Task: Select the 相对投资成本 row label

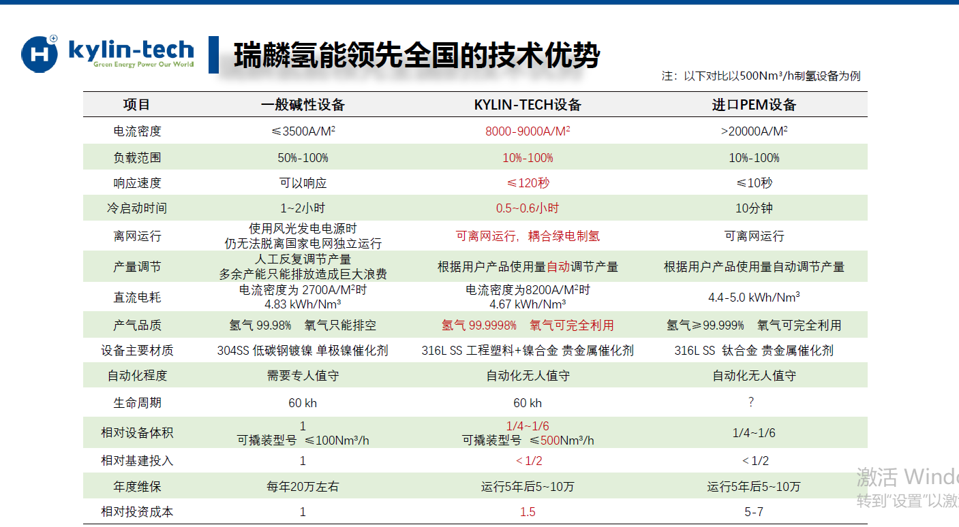Action: tap(137, 512)
